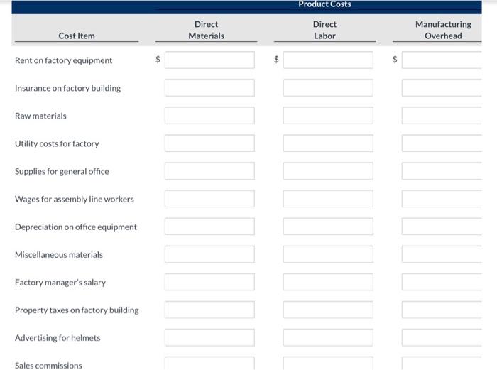This screenshot has height=370, width=497.
Task: Select Direct Materials field for Miscellaneous materials
Action: coord(209,254)
